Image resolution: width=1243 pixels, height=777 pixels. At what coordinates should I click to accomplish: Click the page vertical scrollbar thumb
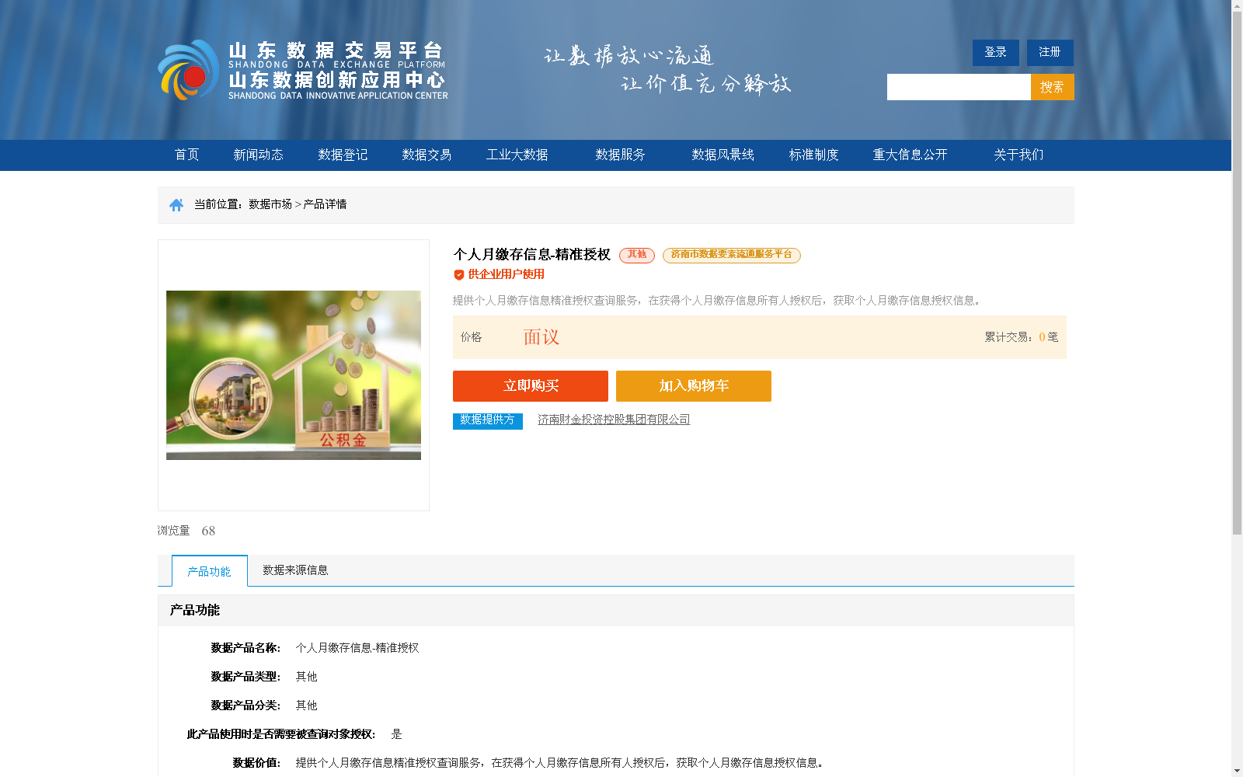pyautogui.click(x=1237, y=274)
